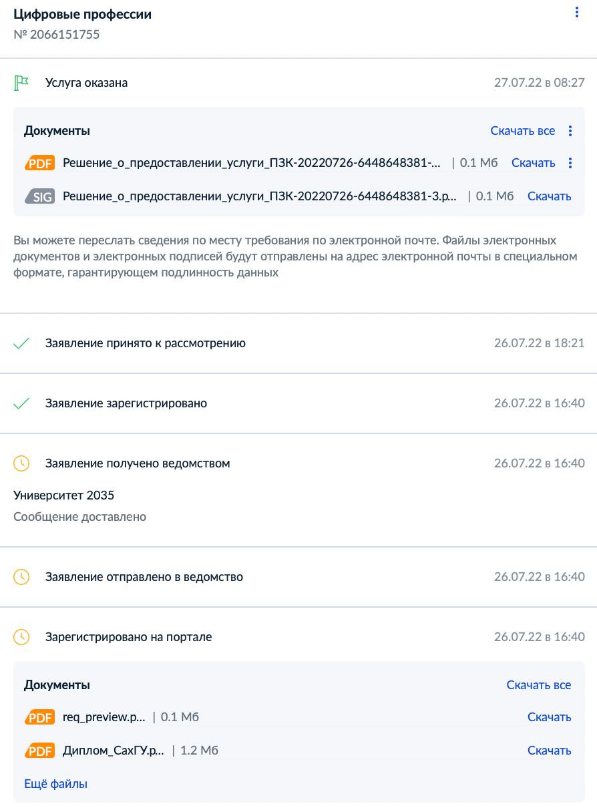This screenshot has height=808, width=597.
Task: Click the checkmark icon by Заявление зарегистрировано
Action: 20,403
